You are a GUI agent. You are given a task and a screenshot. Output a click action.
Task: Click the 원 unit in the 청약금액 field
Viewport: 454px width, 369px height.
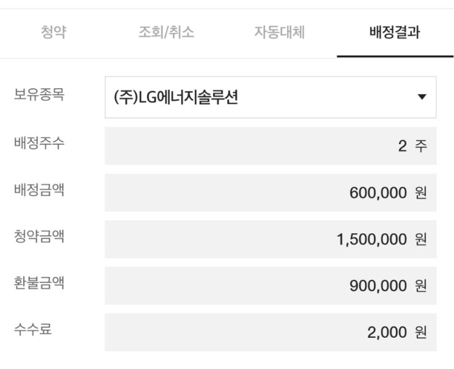tap(420, 239)
